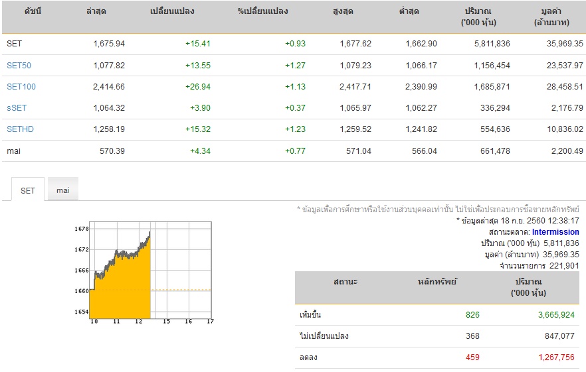The height and width of the screenshot is (372, 586).
Task: Click SET50 volume 1,156,454
Action: click(492, 65)
